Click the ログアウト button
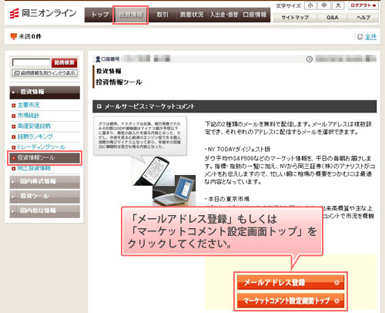The height and width of the screenshot is (313, 385). tap(363, 5)
